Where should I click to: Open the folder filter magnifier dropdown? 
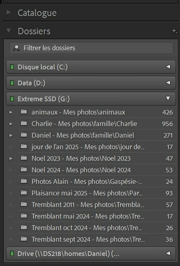coord(16,48)
